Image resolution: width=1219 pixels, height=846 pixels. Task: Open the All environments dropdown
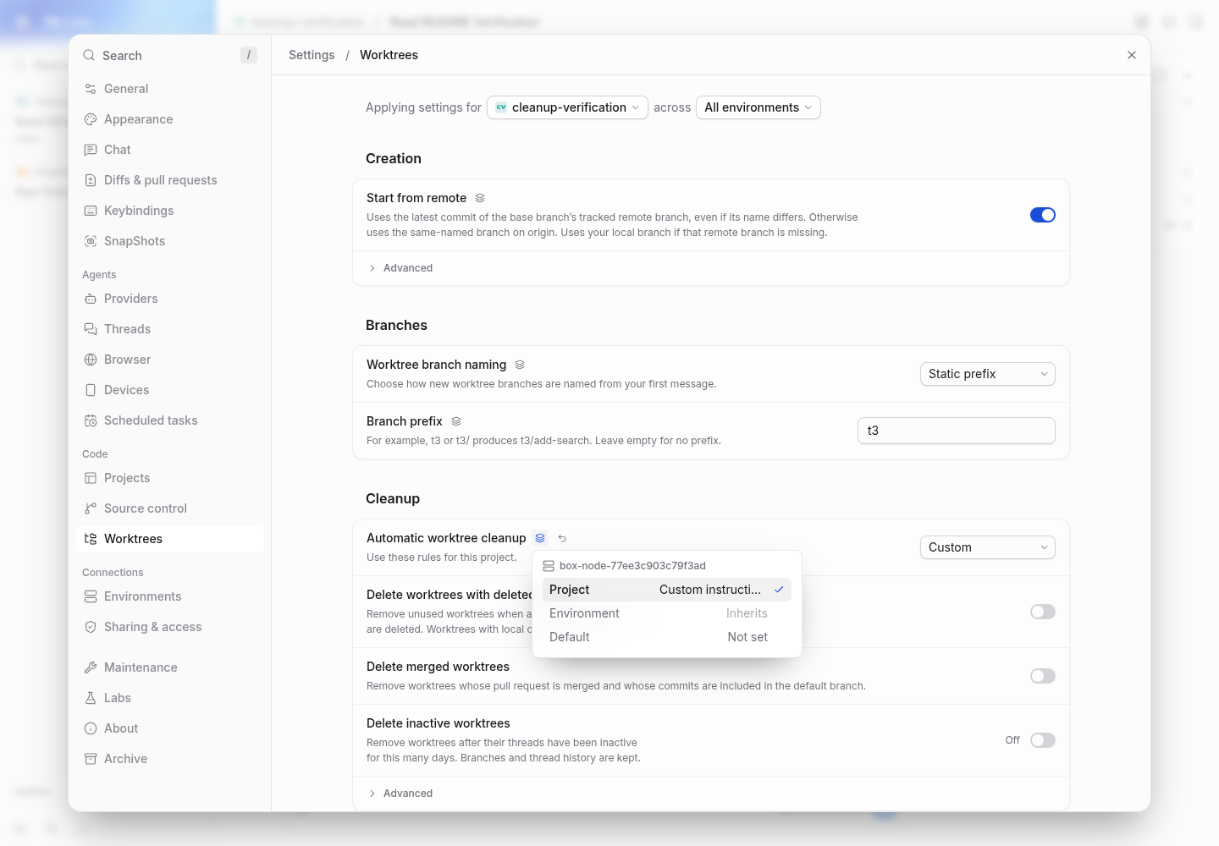(x=758, y=107)
